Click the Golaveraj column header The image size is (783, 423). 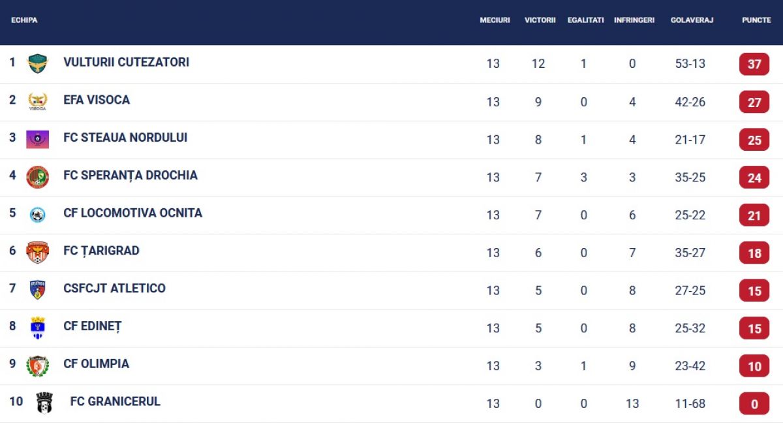[692, 20]
